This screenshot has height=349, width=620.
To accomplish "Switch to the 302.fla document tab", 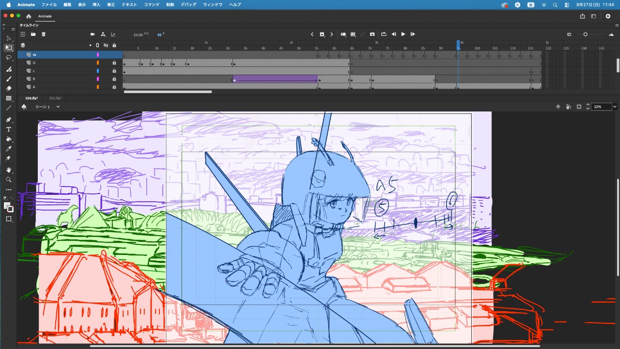I will pyautogui.click(x=55, y=98).
